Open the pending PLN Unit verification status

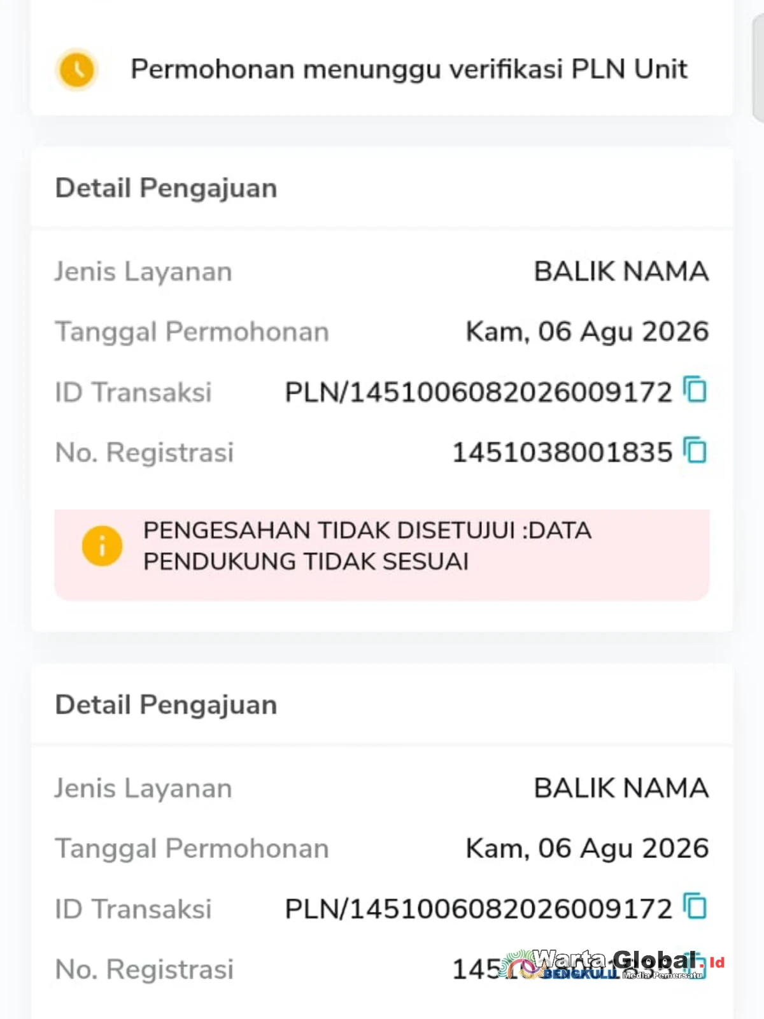click(x=382, y=69)
